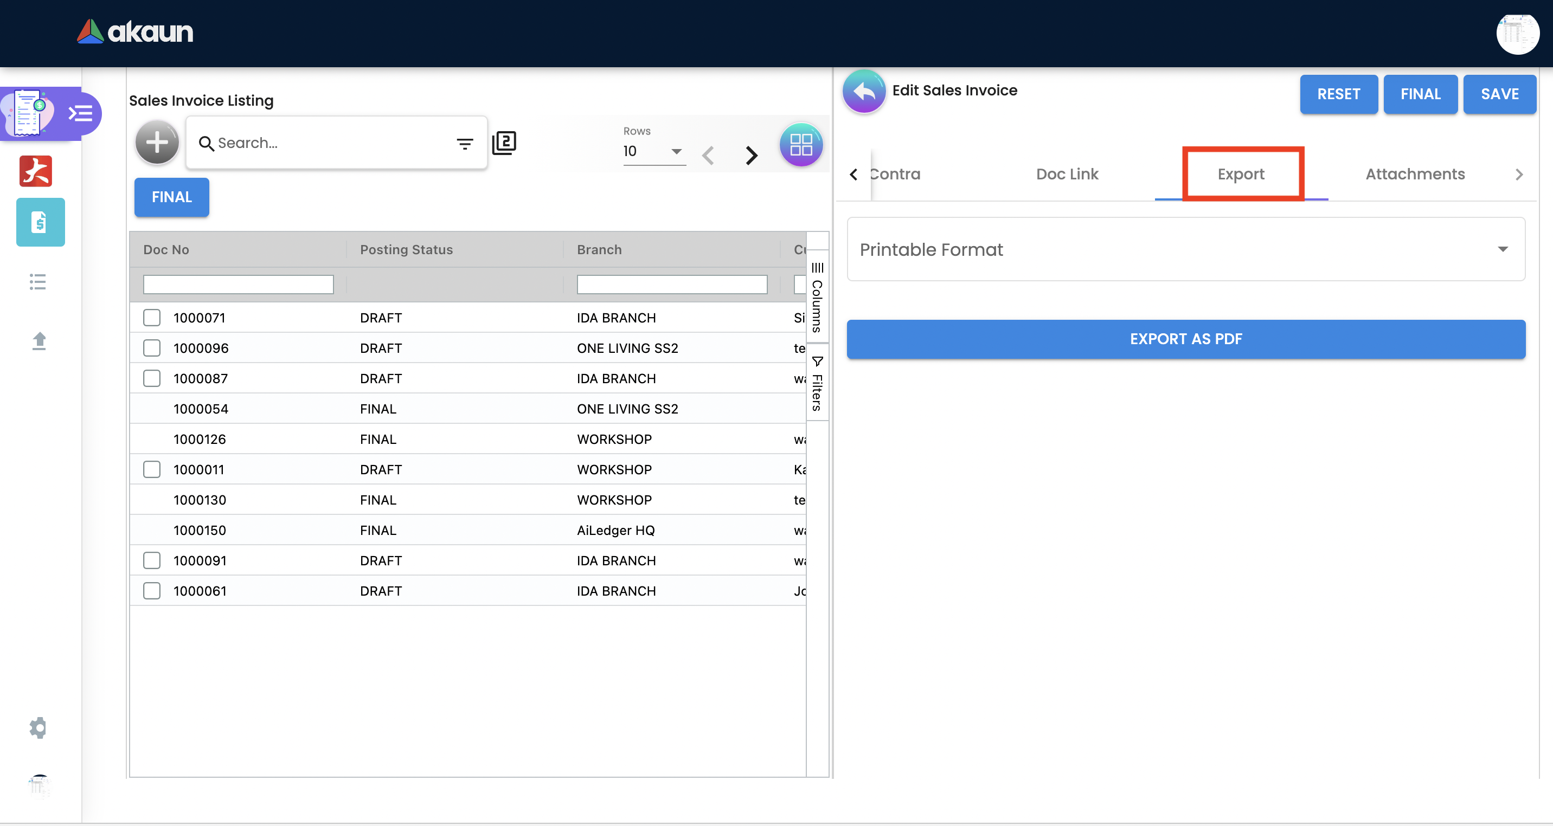This screenshot has height=826, width=1553.
Task: Open the bulleted list icon in sidebar
Action: tap(38, 281)
